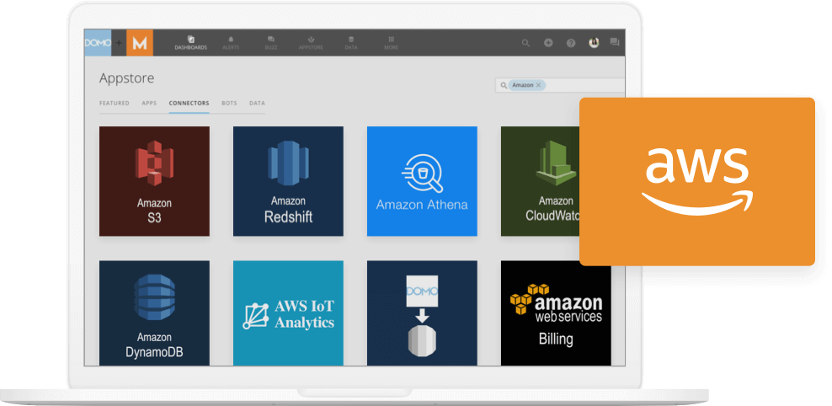
Task: Open the AWS IoT Analytics connector tile
Action: (x=288, y=313)
